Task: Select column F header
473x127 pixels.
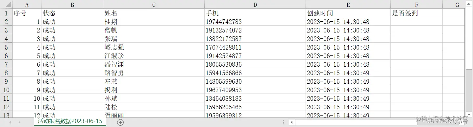Action: (417, 5)
